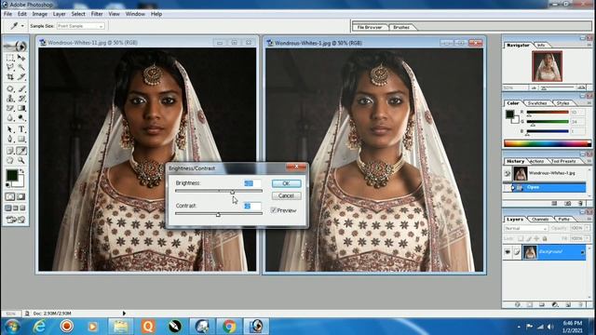
Task: Switch to the Channels tab
Action: [540, 220]
